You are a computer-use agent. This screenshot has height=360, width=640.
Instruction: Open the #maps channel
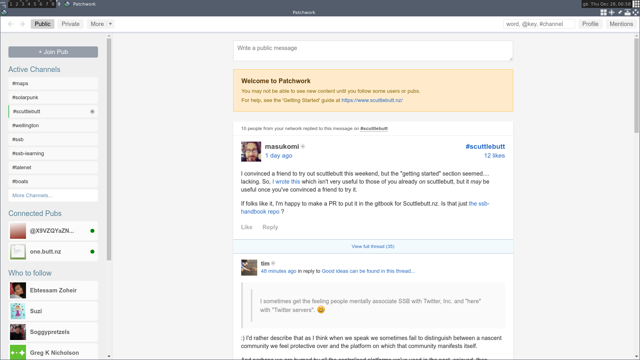pos(53,84)
